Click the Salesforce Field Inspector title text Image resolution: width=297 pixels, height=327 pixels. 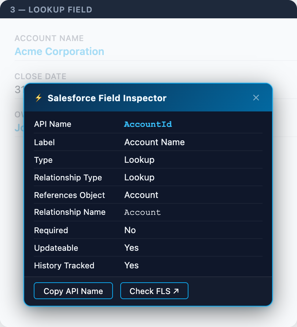(x=107, y=98)
